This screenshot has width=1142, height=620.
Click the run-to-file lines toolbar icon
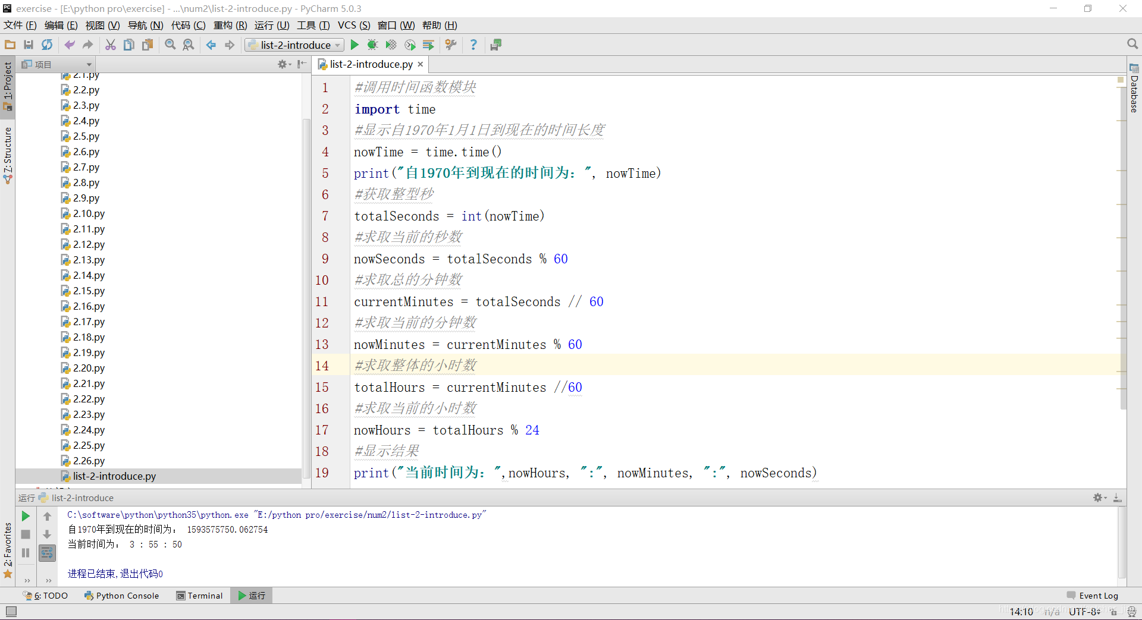point(428,45)
